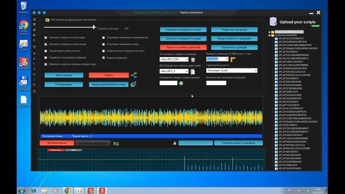Viewport: 345px width, 194px height.
Task: Collapse the topmost highlighted tree folder
Action: point(270,32)
